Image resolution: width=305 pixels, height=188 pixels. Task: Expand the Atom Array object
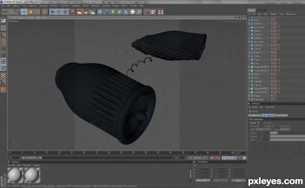tap(250, 42)
